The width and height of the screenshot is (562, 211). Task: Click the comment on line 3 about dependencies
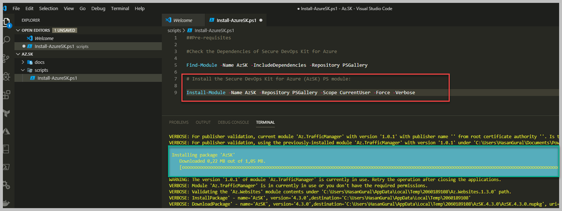point(262,52)
